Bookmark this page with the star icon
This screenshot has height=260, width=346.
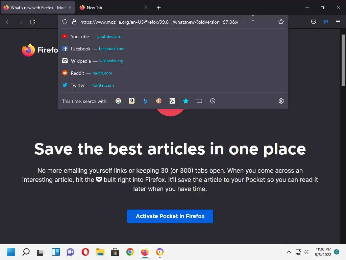click(281, 22)
